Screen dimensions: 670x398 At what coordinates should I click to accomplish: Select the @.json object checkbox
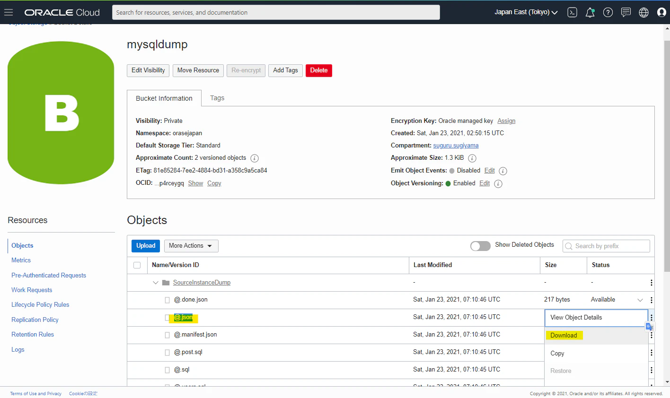tap(167, 318)
